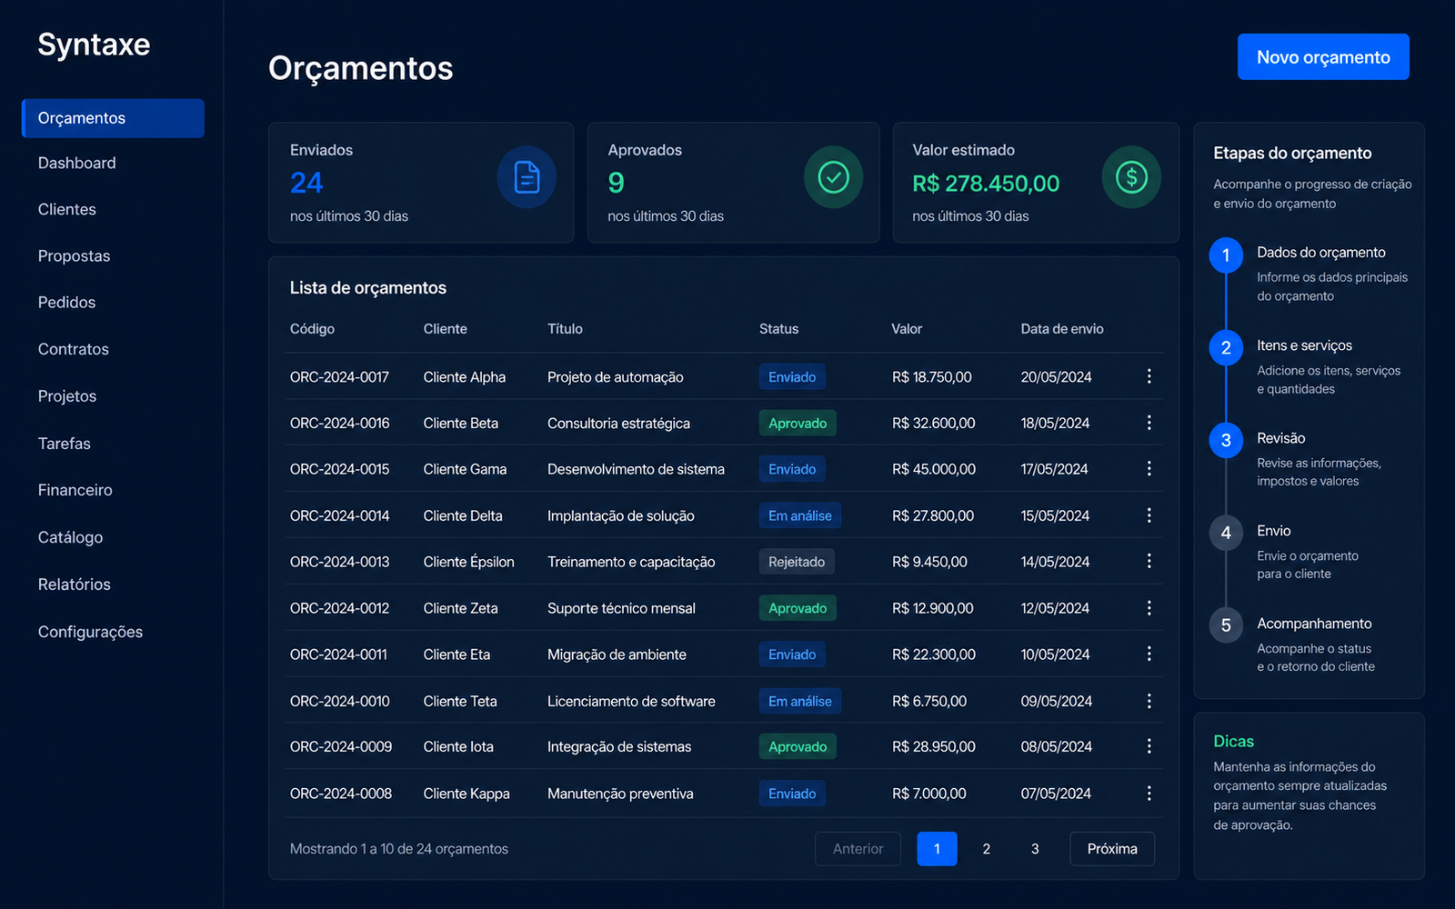The width and height of the screenshot is (1455, 909).
Task: Select step 1 circle Dados do orçamento
Action: coord(1226,255)
